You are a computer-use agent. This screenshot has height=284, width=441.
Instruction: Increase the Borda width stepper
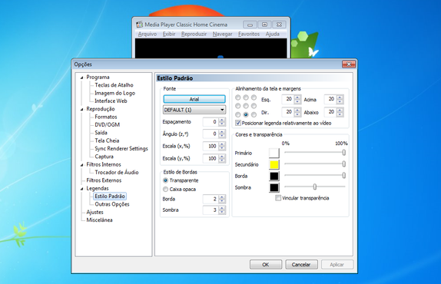[x=222, y=197]
